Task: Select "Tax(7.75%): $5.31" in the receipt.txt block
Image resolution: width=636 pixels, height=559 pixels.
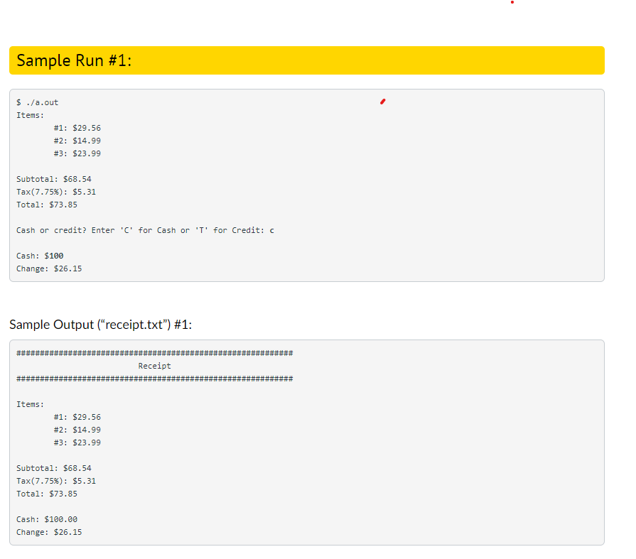Action: pos(56,481)
